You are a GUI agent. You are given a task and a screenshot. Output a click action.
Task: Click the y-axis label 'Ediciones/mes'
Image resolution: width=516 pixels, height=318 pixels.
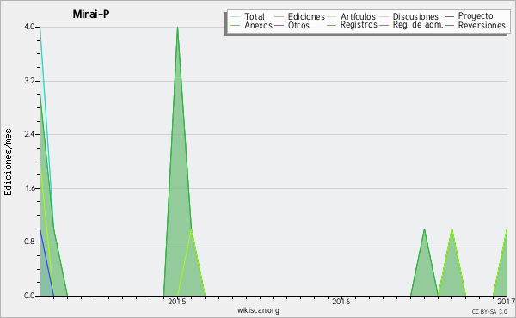[x=8, y=162]
